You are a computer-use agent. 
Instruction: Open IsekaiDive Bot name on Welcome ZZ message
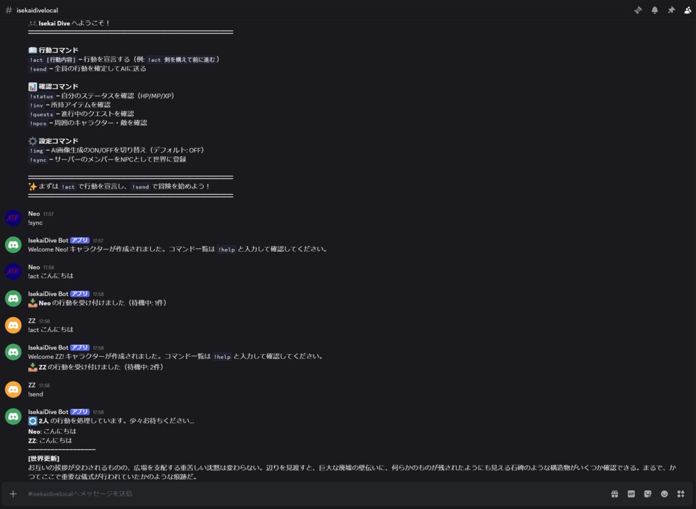(48, 347)
